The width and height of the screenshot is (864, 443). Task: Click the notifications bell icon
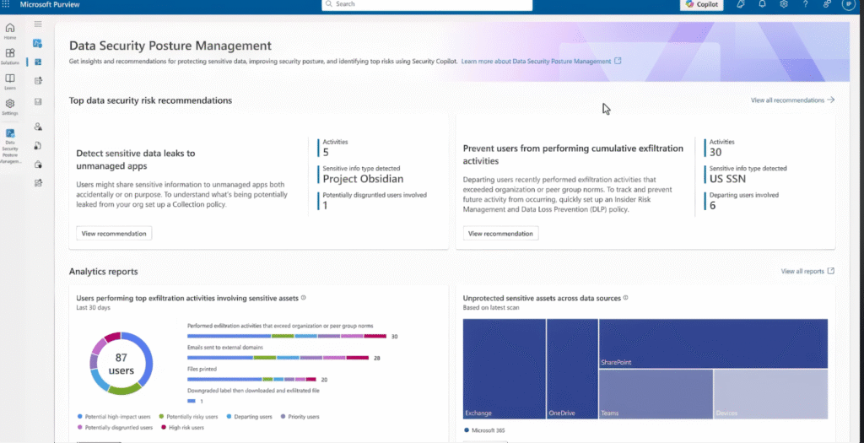pos(759,4)
